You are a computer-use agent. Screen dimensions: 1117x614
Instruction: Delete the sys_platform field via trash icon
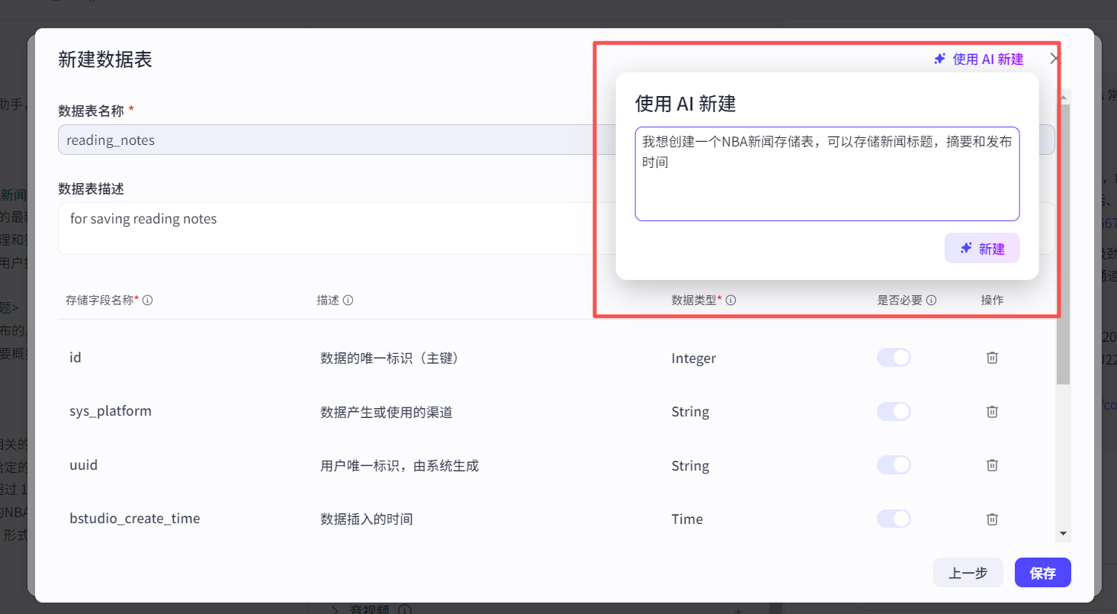[992, 411]
